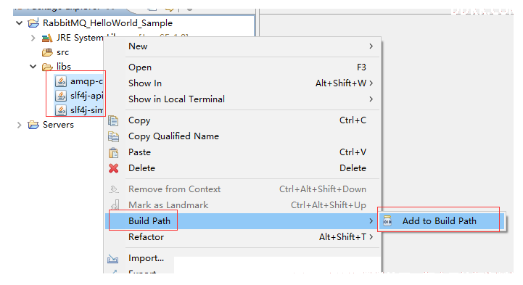Collapse the RabbitMQ_HelloWorld_Sample project tree

(x=20, y=23)
